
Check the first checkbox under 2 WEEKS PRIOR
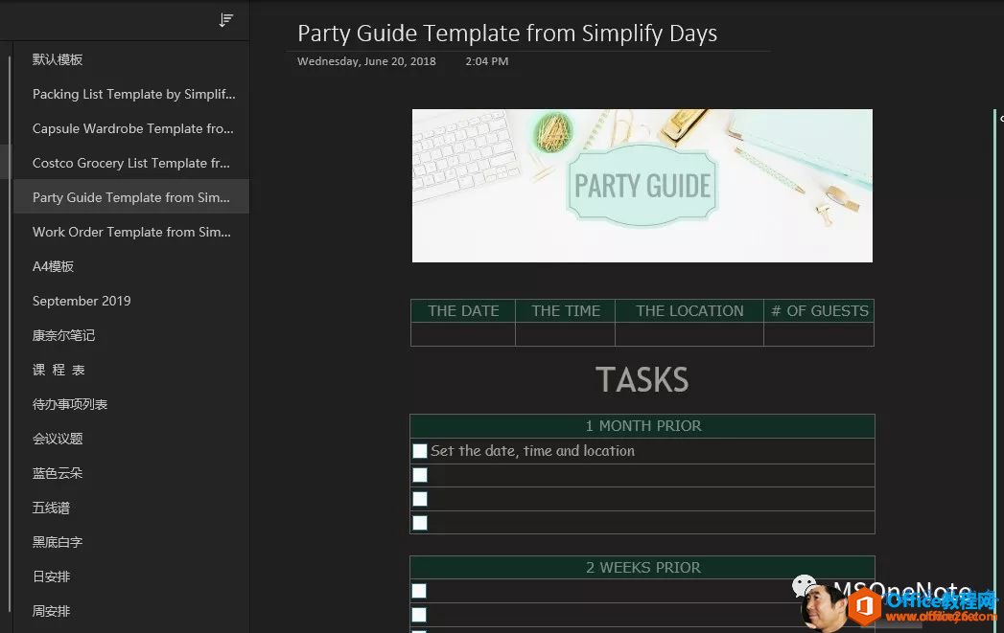tap(419, 591)
